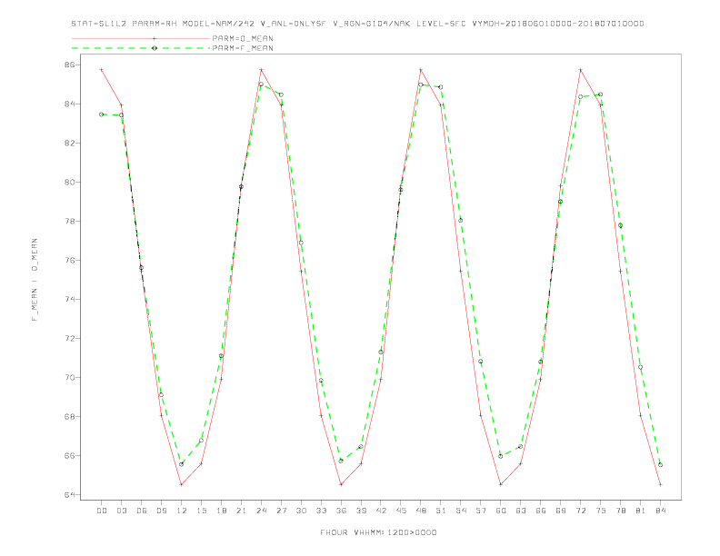Click the red O_MEAN minimum point at hour 12
Viewport: 720px width, 556px height.
(x=182, y=484)
